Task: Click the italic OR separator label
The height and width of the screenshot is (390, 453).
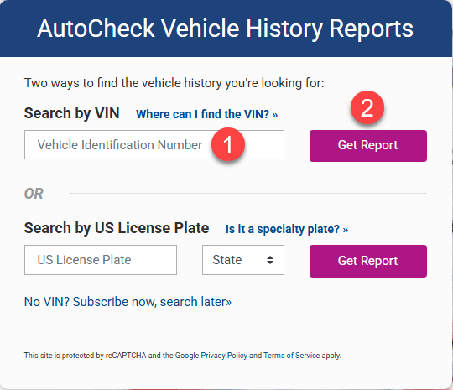Action: tap(34, 194)
